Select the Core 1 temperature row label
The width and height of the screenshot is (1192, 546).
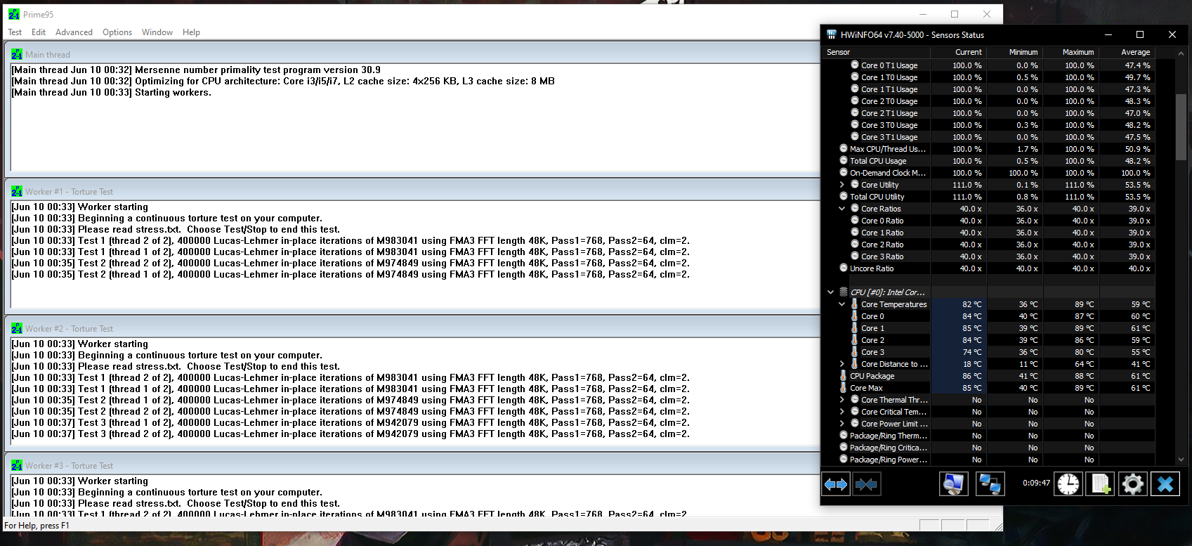pyautogui.click(x=873, y=328)
